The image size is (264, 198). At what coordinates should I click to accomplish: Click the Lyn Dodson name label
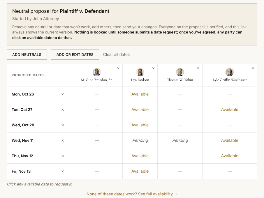tap(140, 80)
